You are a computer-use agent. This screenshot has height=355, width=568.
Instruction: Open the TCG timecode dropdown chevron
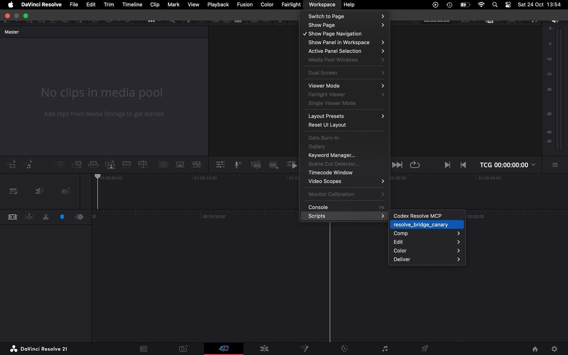pos(533,165)
